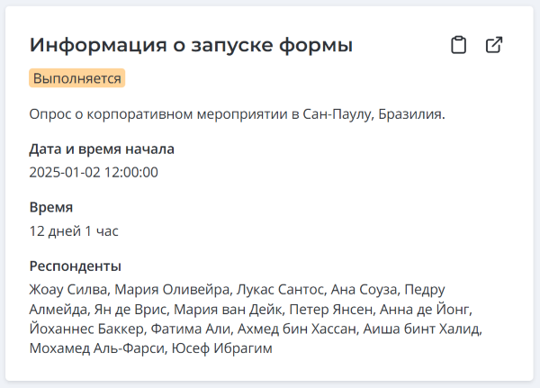
Task: Open form launch in new window icon
Action: coord(494,46)
